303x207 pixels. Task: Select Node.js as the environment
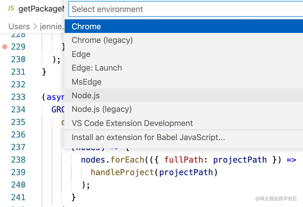[86, 96]
